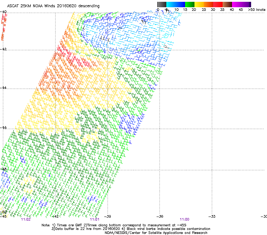Click the '25' knots legend label

(x=204, y=10)
